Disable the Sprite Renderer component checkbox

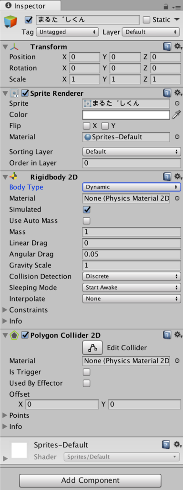tap(25, 93)
